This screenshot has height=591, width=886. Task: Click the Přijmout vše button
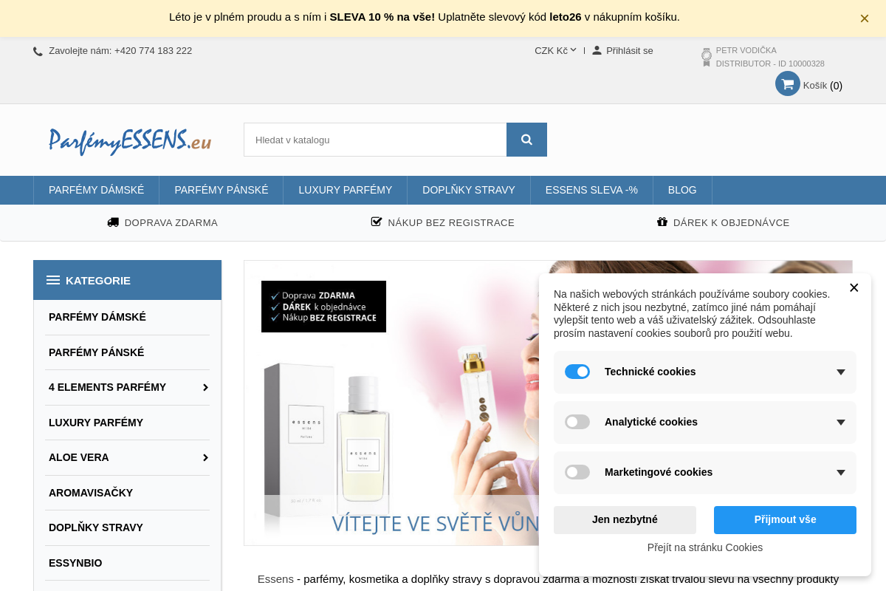[785, 520]
